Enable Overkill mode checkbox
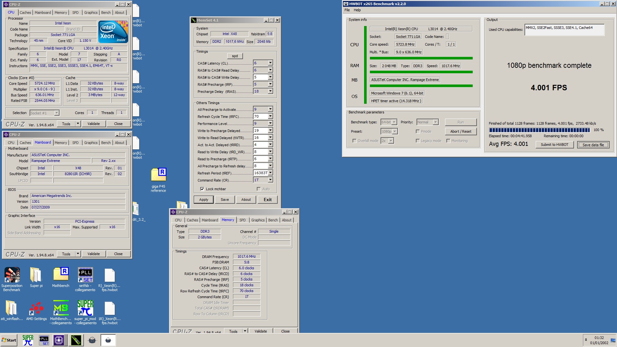Viewport: 617px width, 347px height. 354,141
